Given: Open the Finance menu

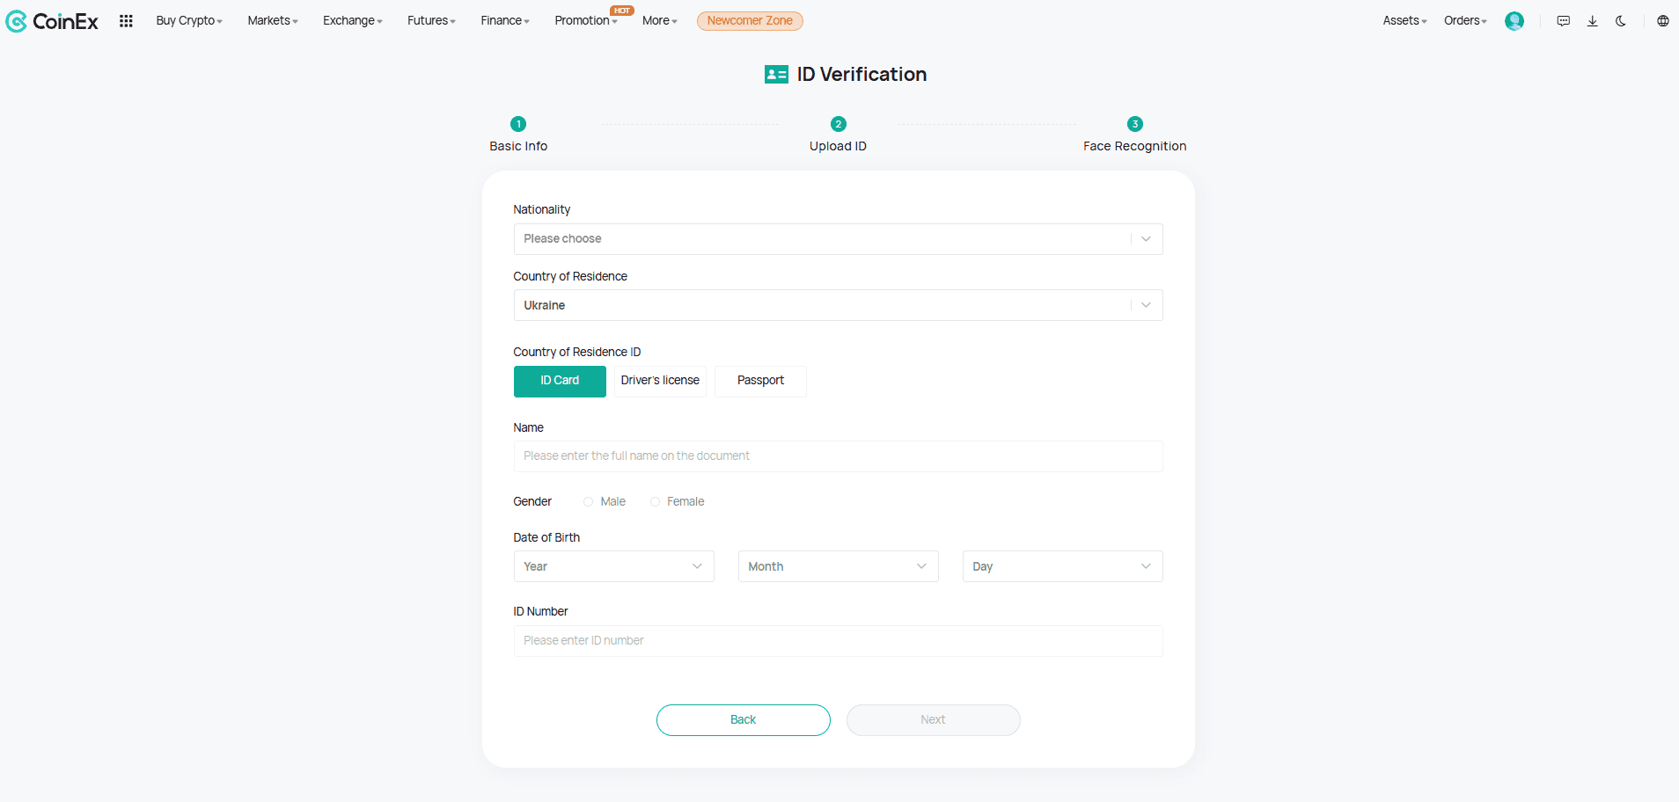Looking at the screenshot, I should 505,21.
